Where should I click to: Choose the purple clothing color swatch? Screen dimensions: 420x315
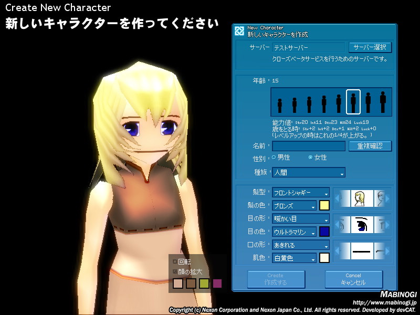217,283
